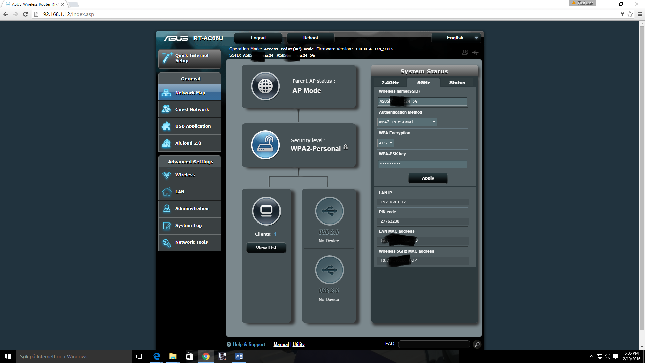This screenshot has height=363, width=645.
Task: Open the English language dropdown
Action: (x=456, y=38)
